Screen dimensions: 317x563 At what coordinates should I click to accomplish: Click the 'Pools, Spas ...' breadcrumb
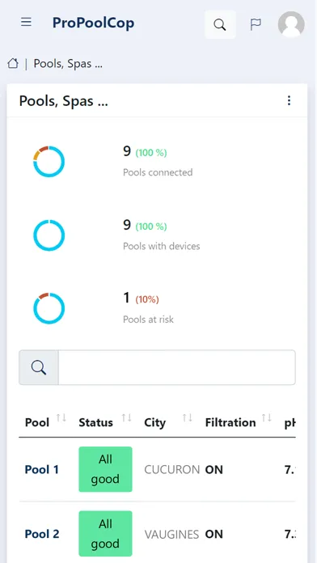[68, 64]
